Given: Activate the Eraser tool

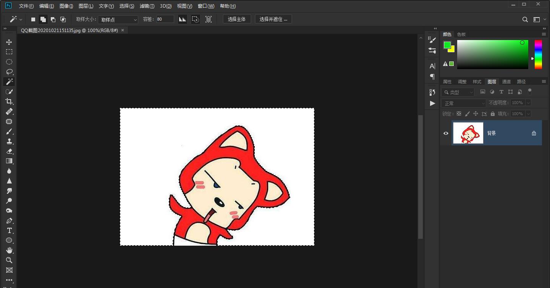Looking at the screenshot, I should (9, 151).
